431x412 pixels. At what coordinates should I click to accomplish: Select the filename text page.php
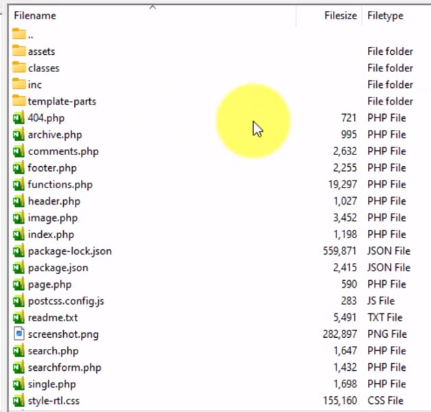[x=49, y=285]
